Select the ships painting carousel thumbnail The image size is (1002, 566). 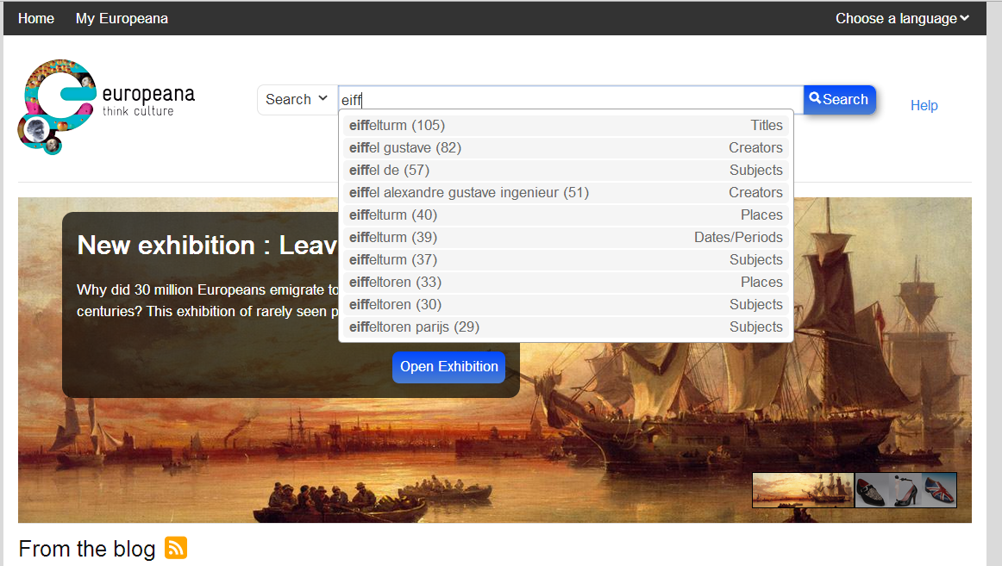(803, 490)
